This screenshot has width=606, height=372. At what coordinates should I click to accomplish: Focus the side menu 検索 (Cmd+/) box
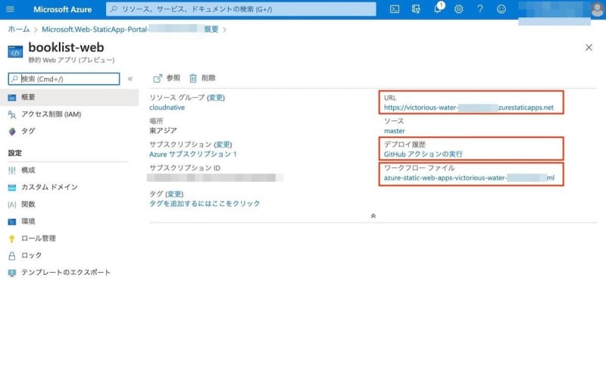pyautogui.click(x=64, y=79)
